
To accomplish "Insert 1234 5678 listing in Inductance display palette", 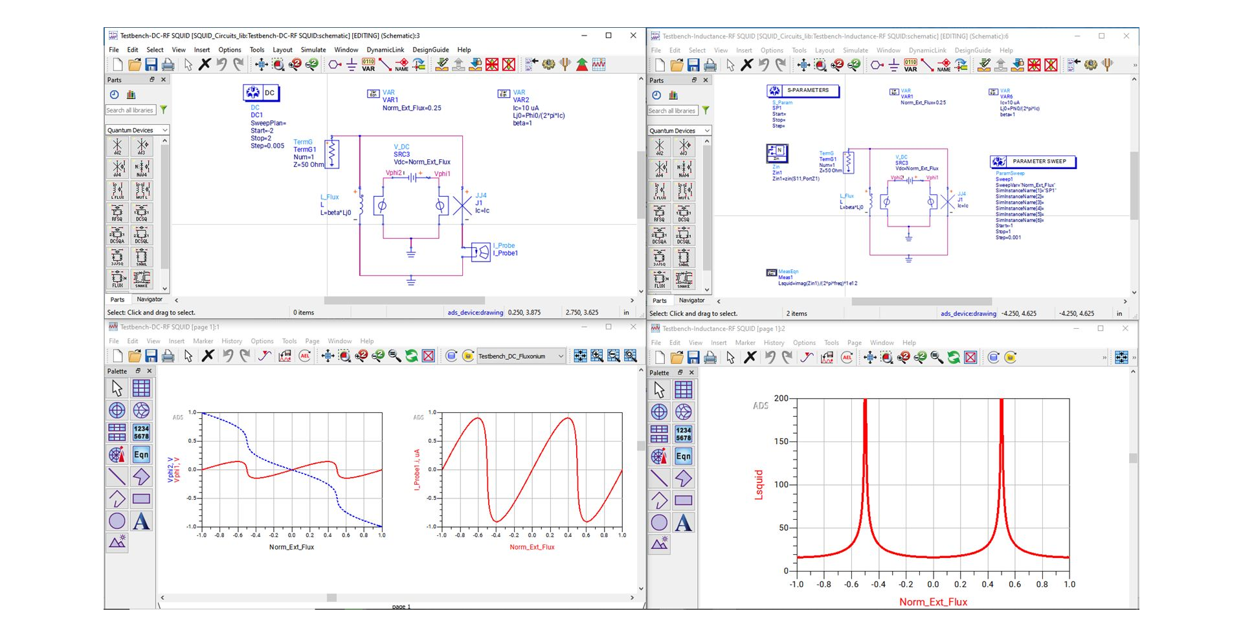I will click(x=684, y=434).
